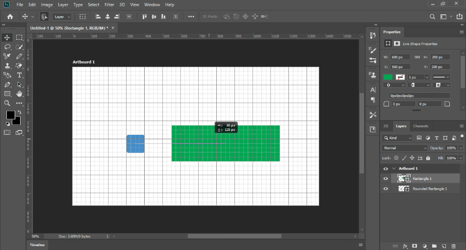Click the green fill color swatch
The width and height of the screenshot is (466, 250).
[x=388, y=77]
